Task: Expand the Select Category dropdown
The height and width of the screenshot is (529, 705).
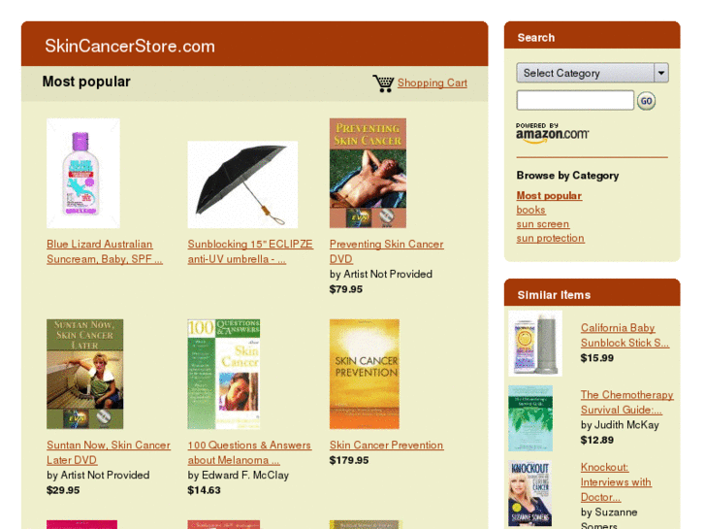Action: click(x=593, y=73)
